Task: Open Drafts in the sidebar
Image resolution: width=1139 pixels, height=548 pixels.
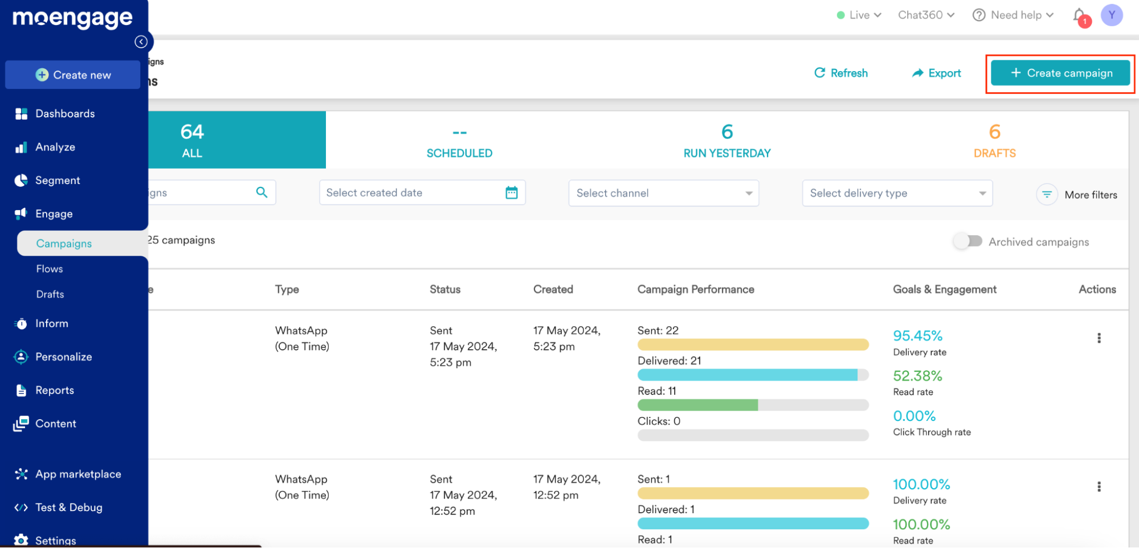Action: 50,295
